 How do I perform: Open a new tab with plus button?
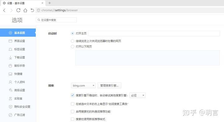pyautogui.click(x=49, y=3)
